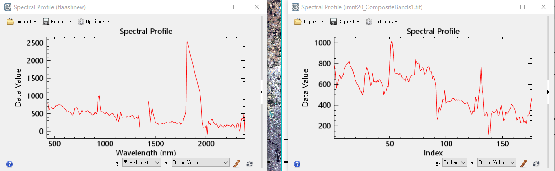Open Options menu in imnf20_CompositeBands1.tif window

coord(381,21)
